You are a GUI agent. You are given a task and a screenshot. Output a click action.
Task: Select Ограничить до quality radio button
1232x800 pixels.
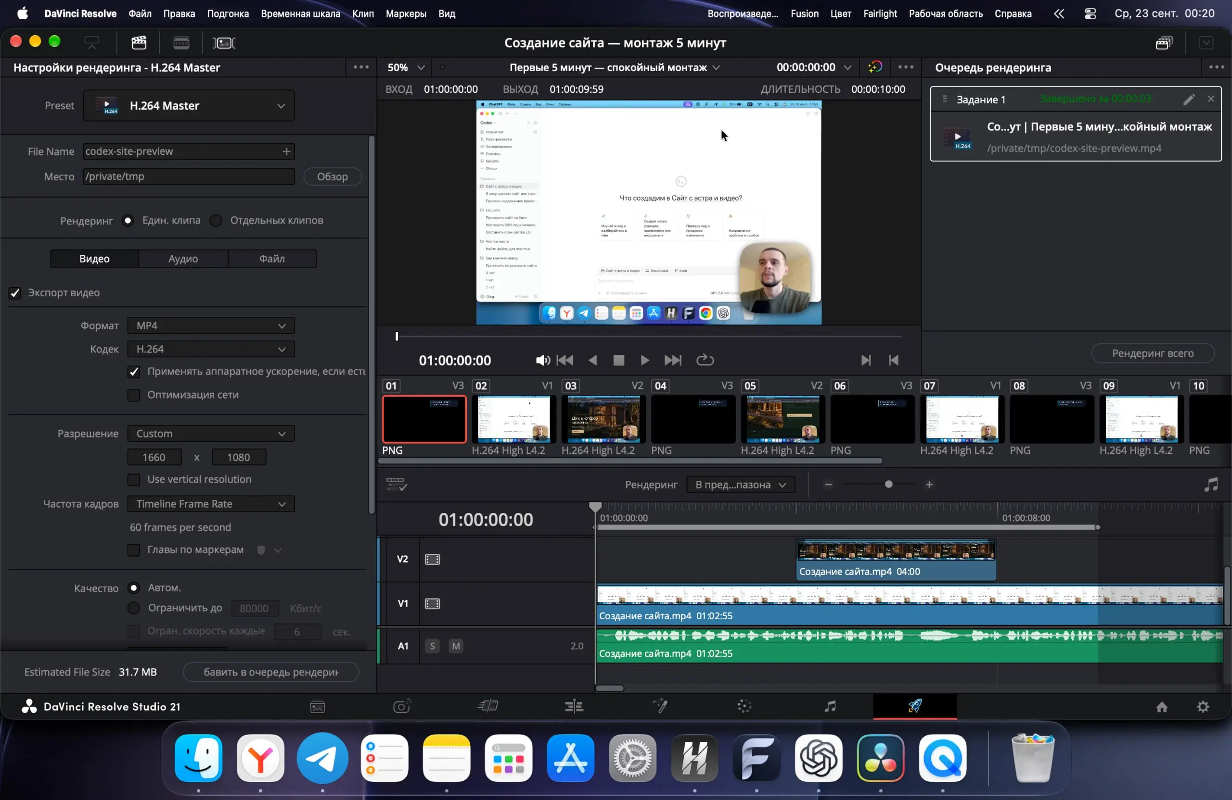(x=134, y=608)
